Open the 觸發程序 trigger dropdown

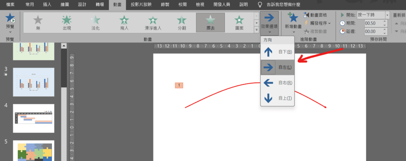[317, 23]
